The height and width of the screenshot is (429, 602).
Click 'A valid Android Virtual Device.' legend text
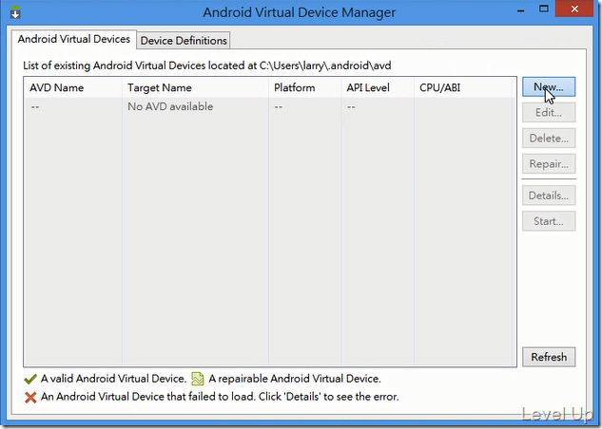[113, 379]
